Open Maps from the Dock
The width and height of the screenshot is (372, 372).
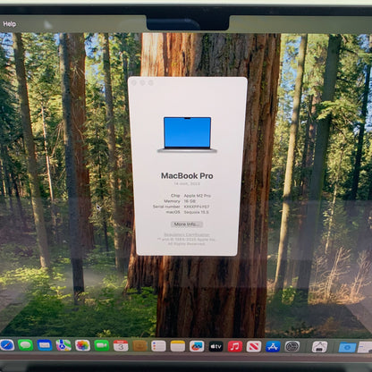(x=63, y=345)
